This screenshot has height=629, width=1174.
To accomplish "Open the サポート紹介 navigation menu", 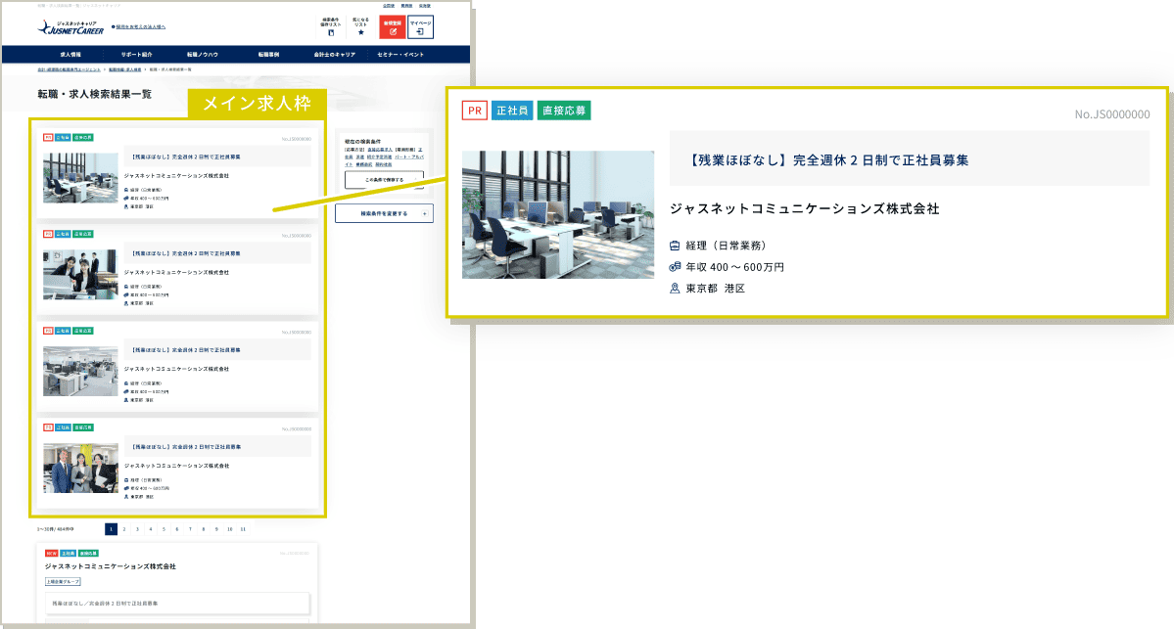I will pyautogui.click(x=136, y=55).
